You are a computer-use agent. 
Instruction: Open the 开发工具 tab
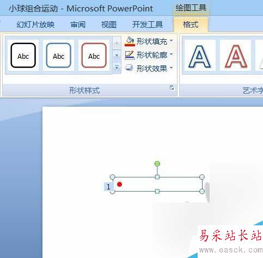(x=148, y=24)
